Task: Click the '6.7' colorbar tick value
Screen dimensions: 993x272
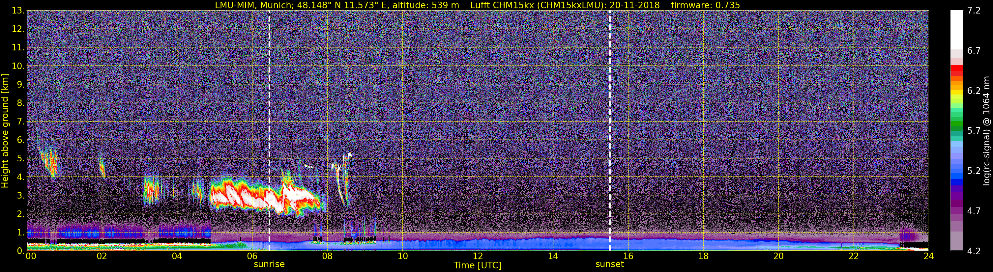Action: [x=974, y=51]
